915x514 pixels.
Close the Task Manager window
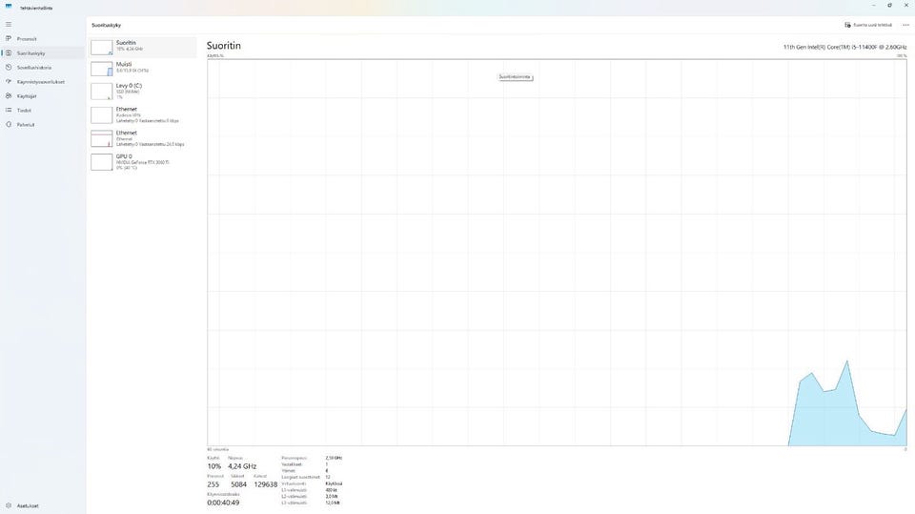point(906,6)
